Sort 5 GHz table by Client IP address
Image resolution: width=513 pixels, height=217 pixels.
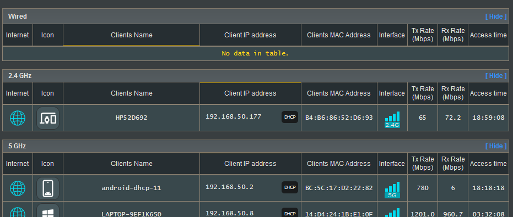250,164
